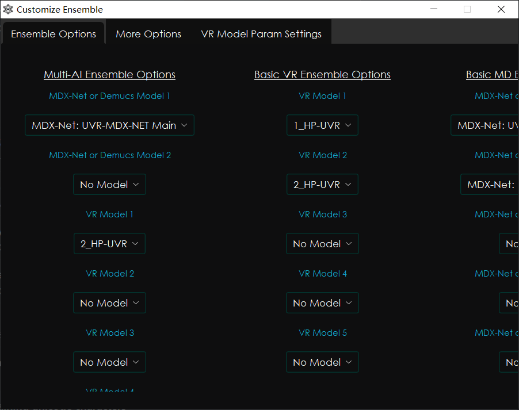Screen dimensions: 519x410
Task: Click the Basic VR Ensemble Options heading
Action: (322, 74)
